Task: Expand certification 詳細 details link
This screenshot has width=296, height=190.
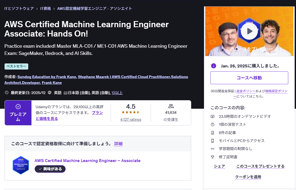Action: (118, 144)
